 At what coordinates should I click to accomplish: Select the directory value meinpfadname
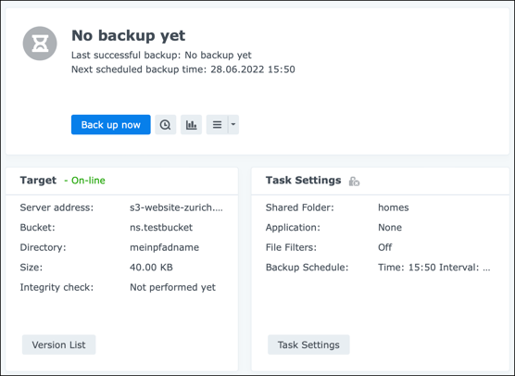tap(164, 247)
